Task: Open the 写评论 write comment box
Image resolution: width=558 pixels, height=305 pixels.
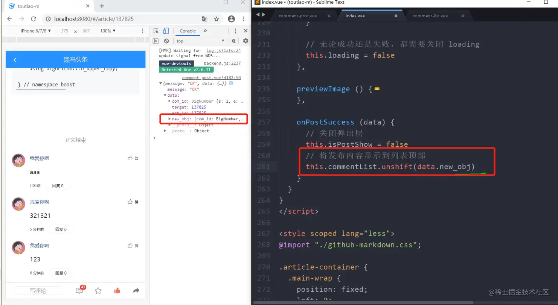Action: (x=38, y=291)
